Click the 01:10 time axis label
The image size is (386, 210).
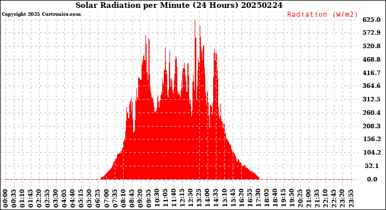[x=22, y=199]
